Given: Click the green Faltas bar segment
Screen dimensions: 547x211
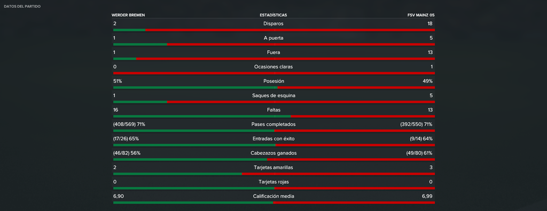Looking at the screenshot, I should 202,116.
